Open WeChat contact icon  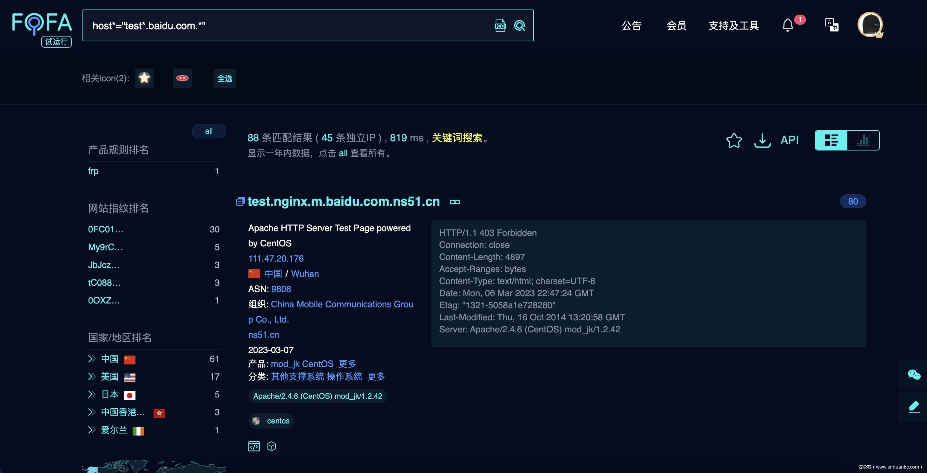point(914,375)
